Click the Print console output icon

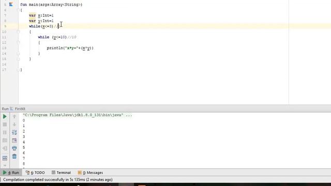pos(14,148)
